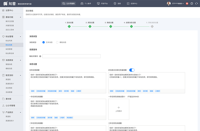Click the 活码 shield icon

(x=115, y=4)
